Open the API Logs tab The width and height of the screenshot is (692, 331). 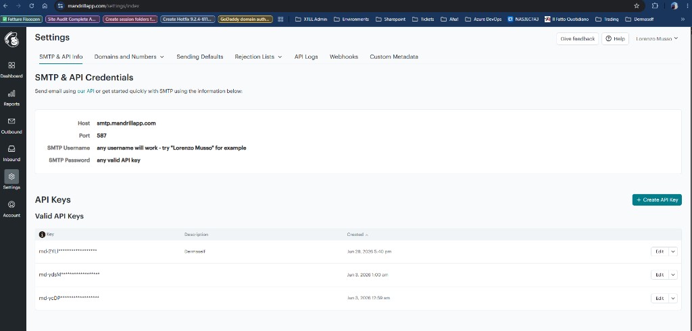[x=306, y=57]
